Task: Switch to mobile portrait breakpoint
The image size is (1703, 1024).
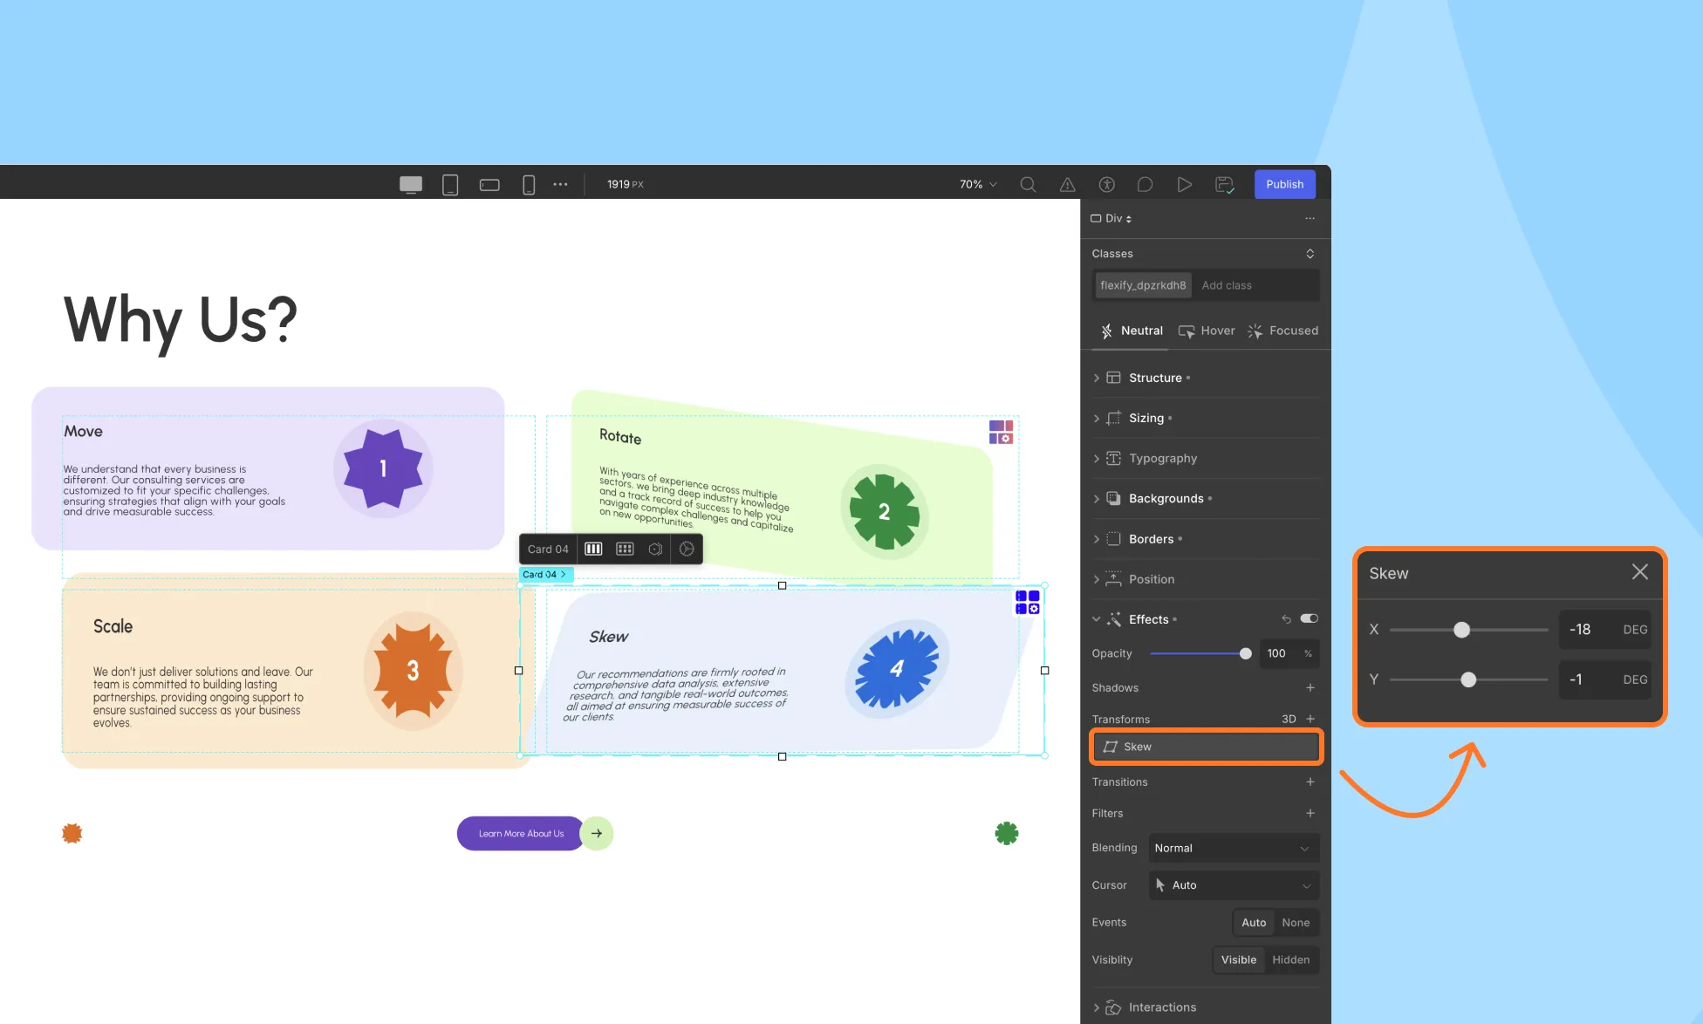Action: (529, 184)
